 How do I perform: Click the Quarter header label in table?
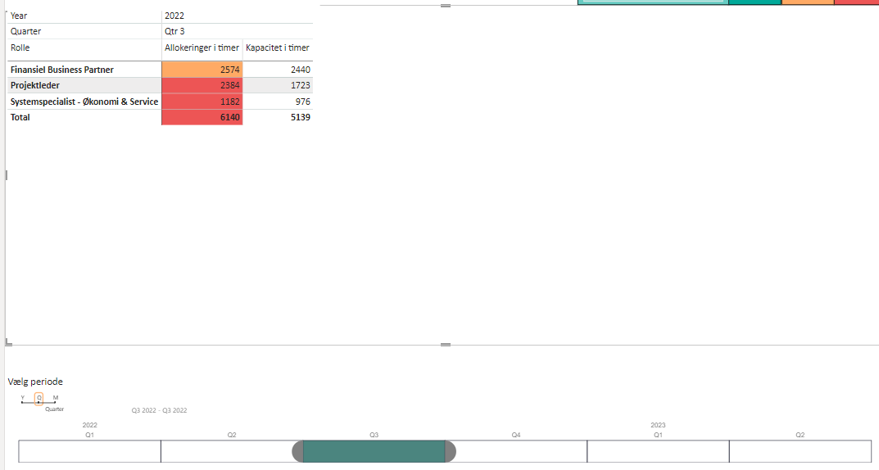(x=25, y=31)
